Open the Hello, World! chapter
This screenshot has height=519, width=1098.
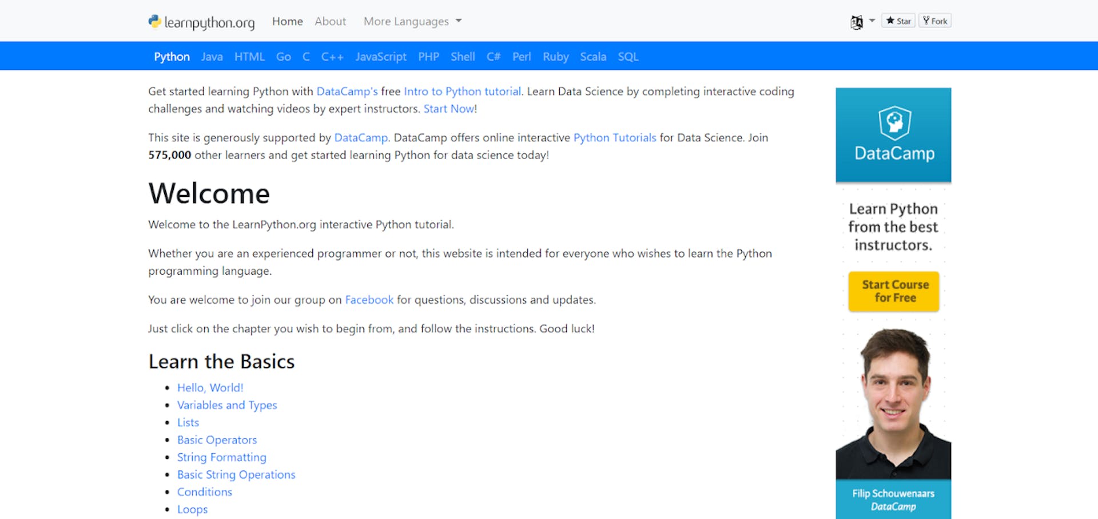(x=210, y=388)
